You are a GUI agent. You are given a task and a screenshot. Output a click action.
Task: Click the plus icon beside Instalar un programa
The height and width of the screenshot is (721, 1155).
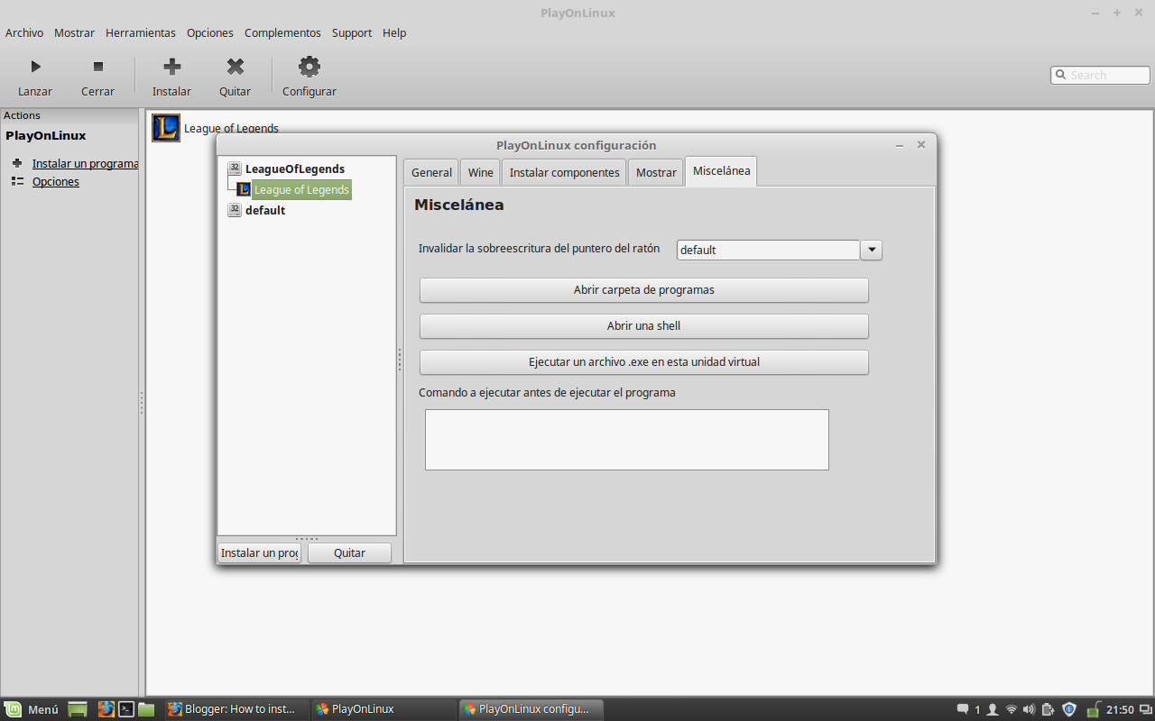click(x=17, y=163)
